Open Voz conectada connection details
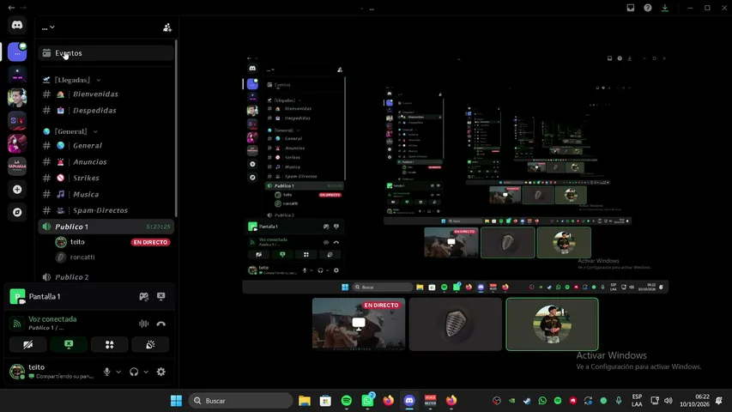The height and width of the screenshot is (412, 732). point(52,319)
